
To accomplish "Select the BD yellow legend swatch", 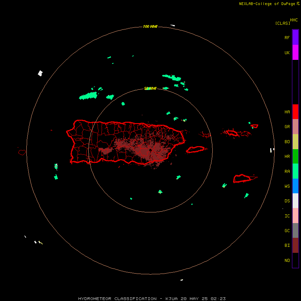I will (295, 142).
